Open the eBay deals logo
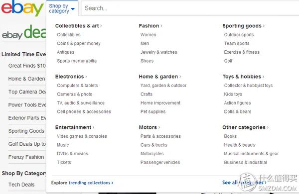Image resolution: width=299 pixels, height=194 pixels. (24, 32)
